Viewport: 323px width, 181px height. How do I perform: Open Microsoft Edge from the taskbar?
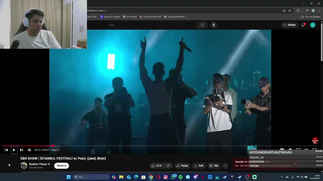click(x=136, y=177)
